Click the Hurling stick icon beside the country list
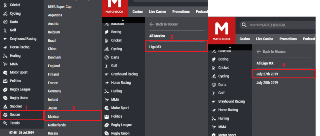This screenshot has width=320, height=136. point(5,56)
